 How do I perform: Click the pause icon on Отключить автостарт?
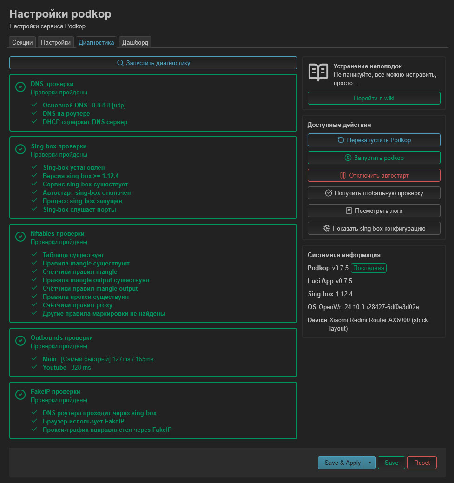[344, 175]
